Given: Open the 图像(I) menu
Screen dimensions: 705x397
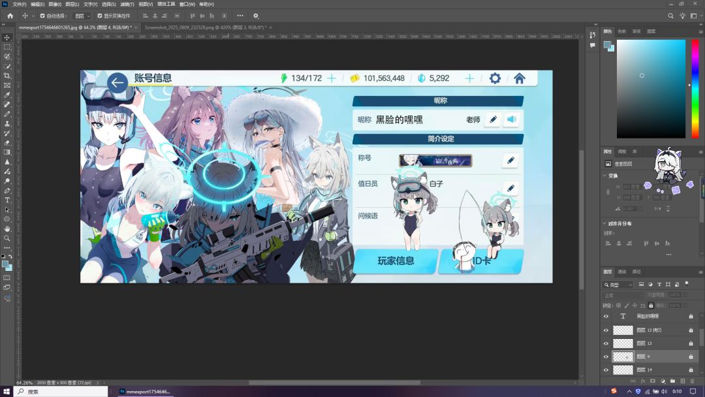Looking at the screenshot, I should (x=55, y=4).
